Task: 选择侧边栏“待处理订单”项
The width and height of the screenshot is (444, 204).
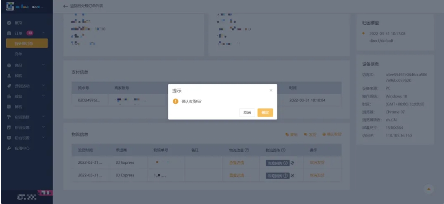Action: pyautogui.click(x=26, y=43)
